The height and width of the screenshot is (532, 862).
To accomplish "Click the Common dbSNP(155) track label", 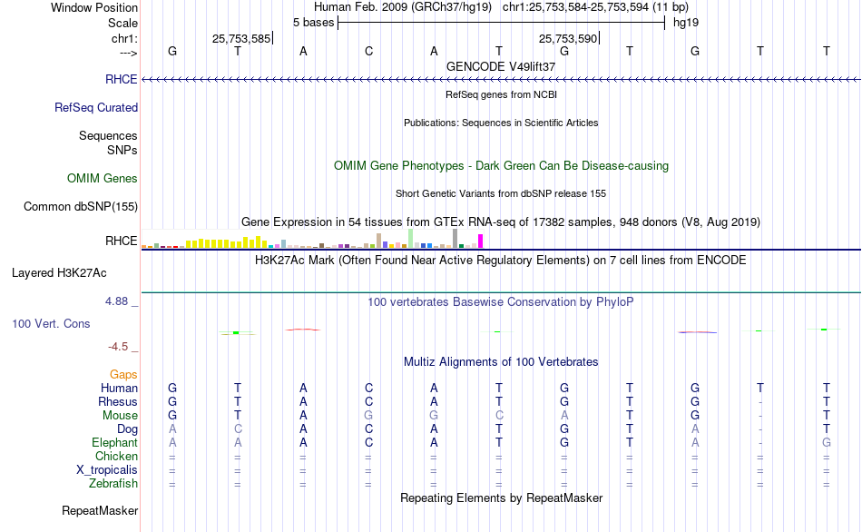I will tap(81, 206).
